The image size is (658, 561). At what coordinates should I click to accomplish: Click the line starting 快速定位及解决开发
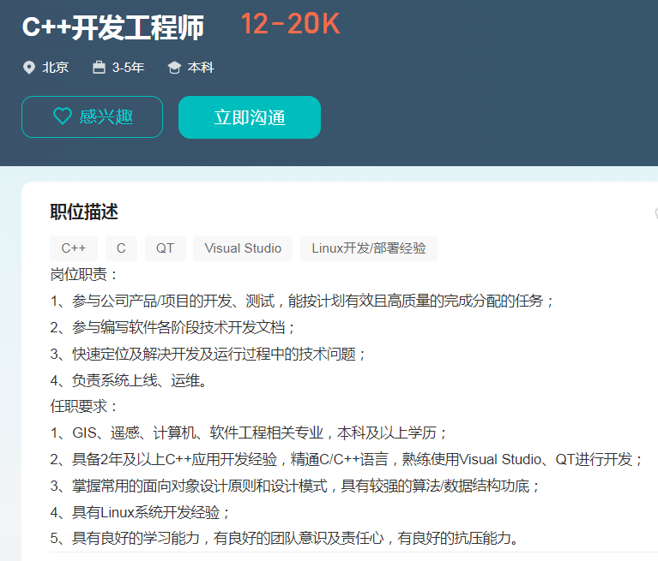(x=208, y=354)
